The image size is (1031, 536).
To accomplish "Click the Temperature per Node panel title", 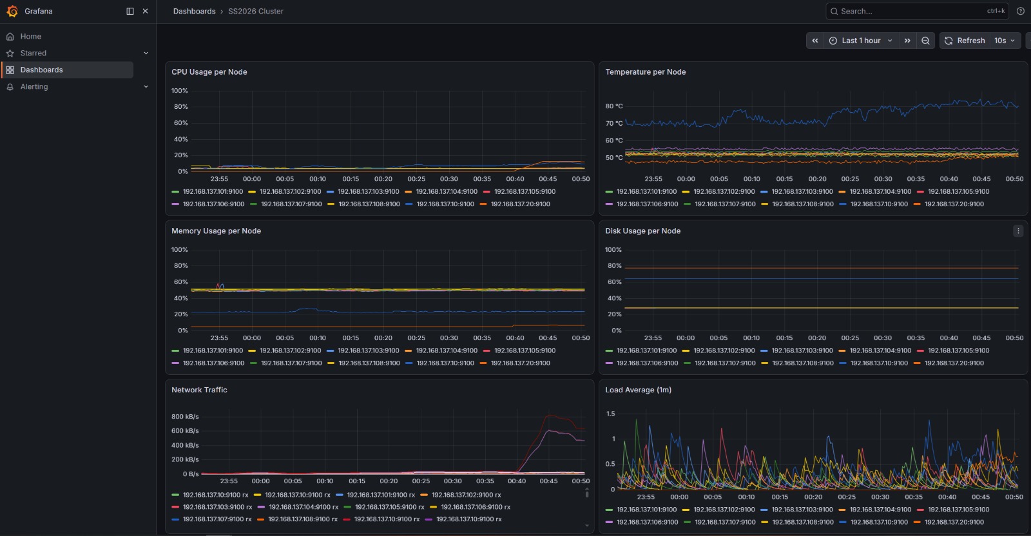I will point(646,72).
